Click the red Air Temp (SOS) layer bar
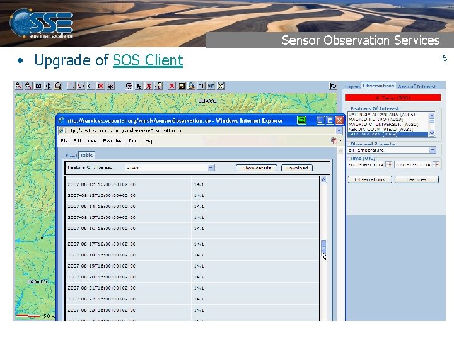This screenshot has width=454, height=340. coord(393,98)
